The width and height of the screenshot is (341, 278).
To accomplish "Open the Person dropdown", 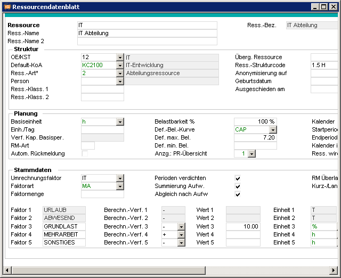I will (x=120, y=81).
